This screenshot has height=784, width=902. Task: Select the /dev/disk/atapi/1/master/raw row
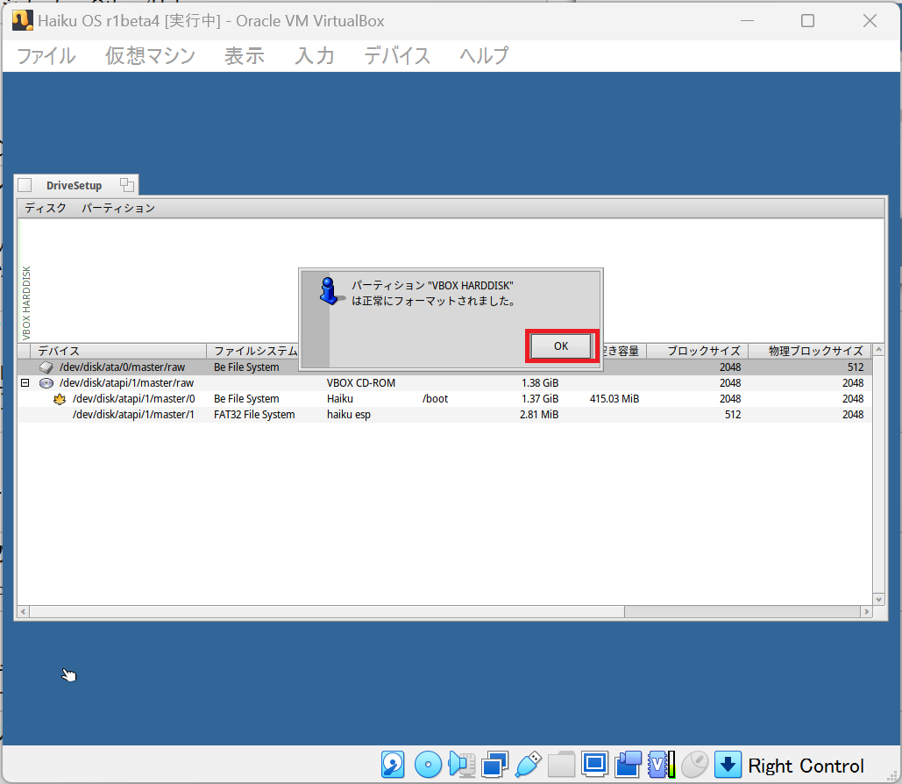click(x=444, y=382)
